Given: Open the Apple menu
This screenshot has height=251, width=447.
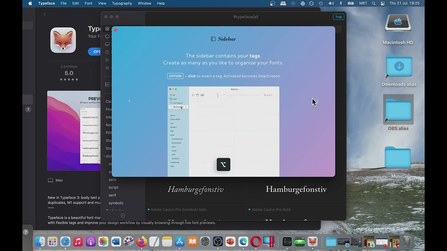Looking at the screenshot, I should click(30, 3).
